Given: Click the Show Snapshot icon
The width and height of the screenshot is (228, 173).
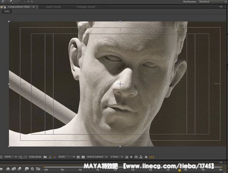Looking at the screenshot, I should (x=50, y=157).
